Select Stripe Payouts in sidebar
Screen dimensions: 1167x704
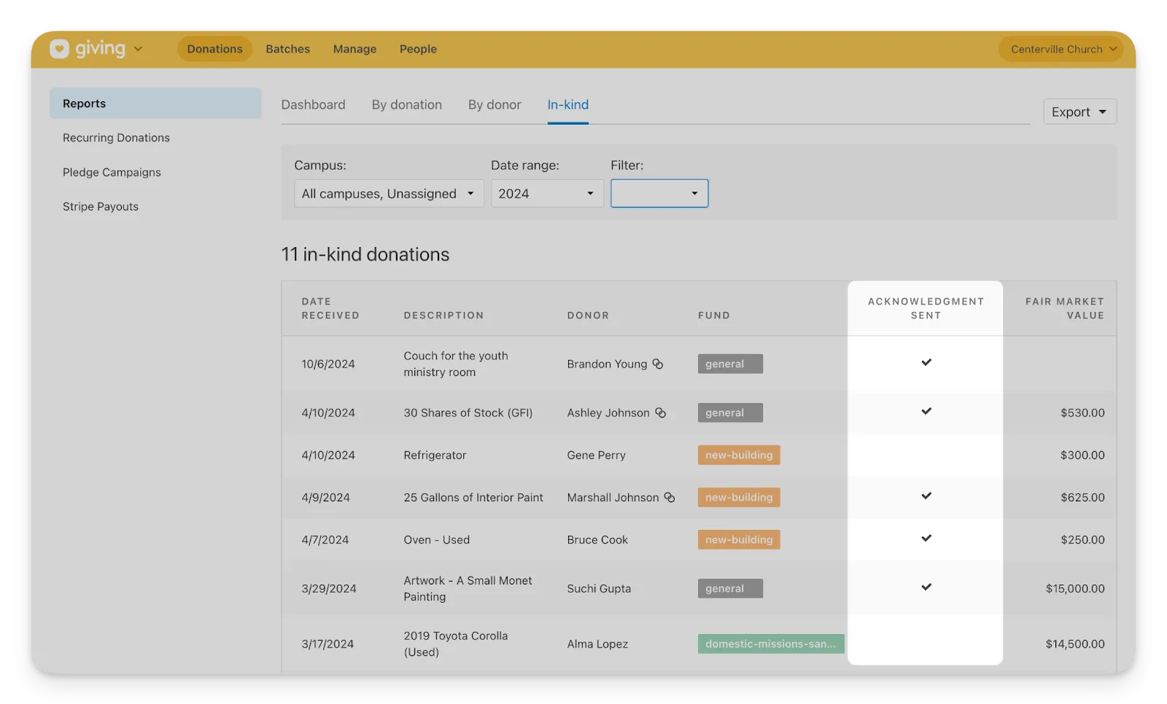pos(101,207)
